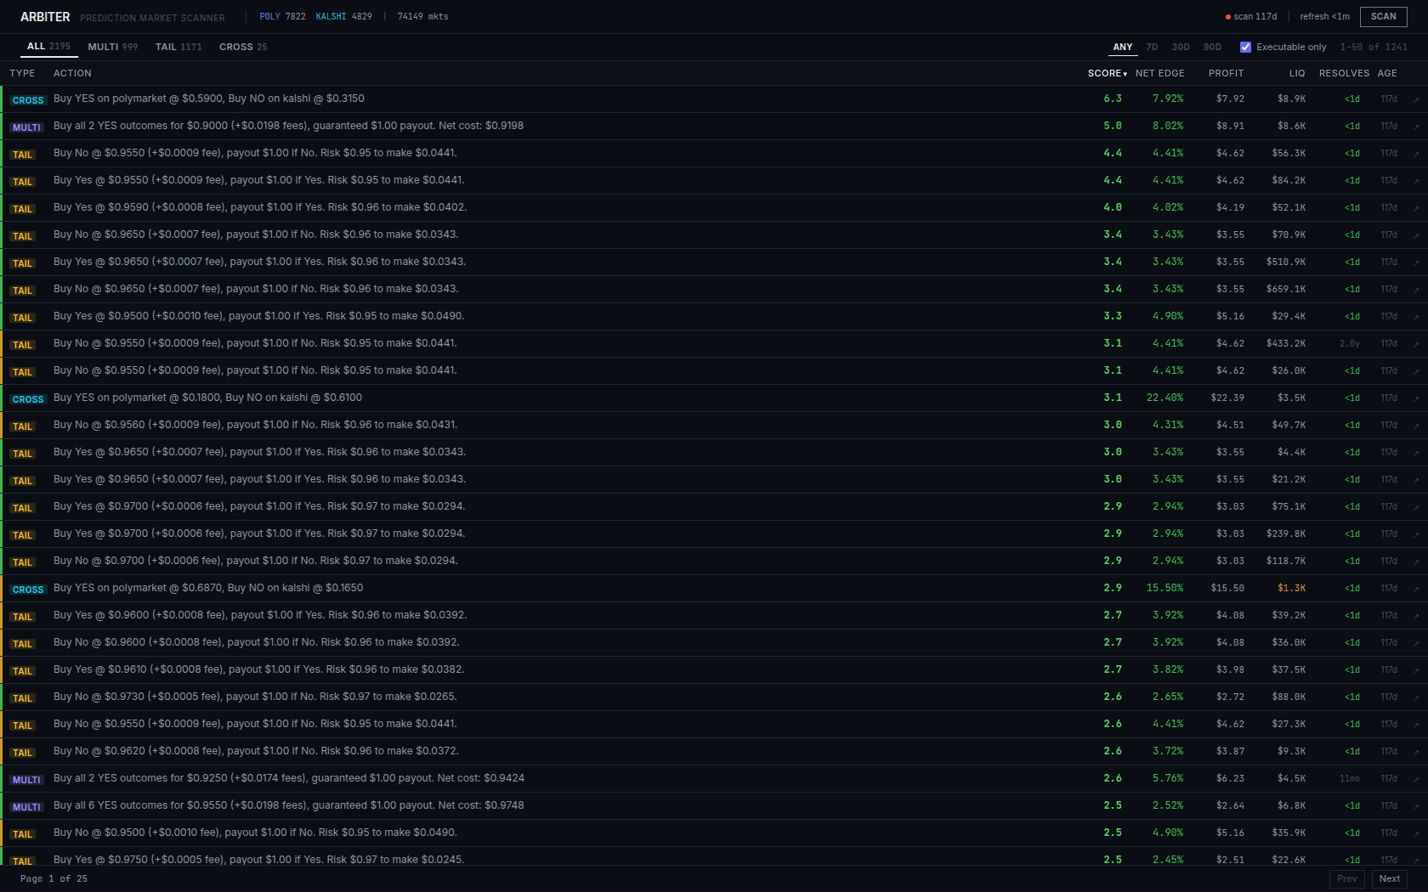Select the Buy Yes @ $0.9590 action
The width and height of the screenshot is (1428, 892).
[260, 207]
